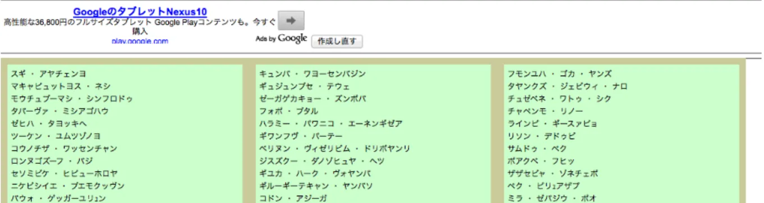Select the name starting with フモンユハ
Screen dimensions: 764x203
pyautogui.click(x=560, y=74)
